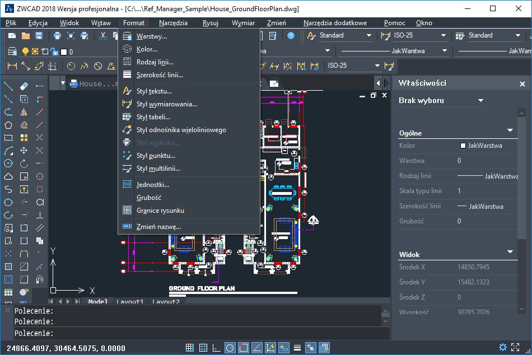Close the Właściwości panel
The height and width of the screenshot is (355, 532).
click(x=522, y=83)
